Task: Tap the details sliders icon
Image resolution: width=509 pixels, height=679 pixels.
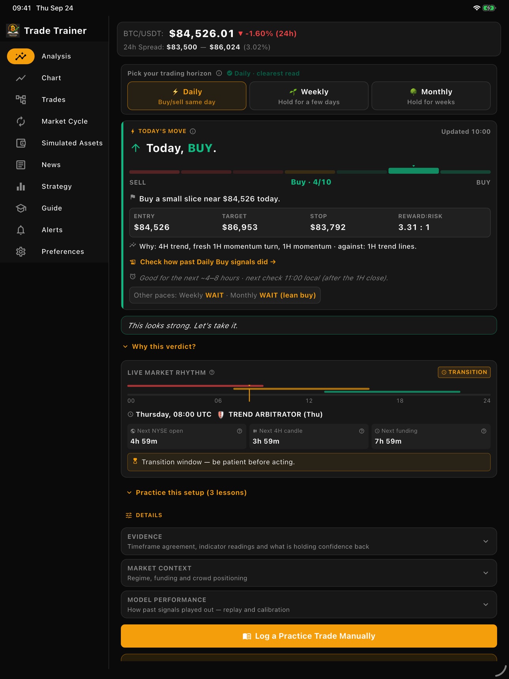Action: tap(129, 515)
